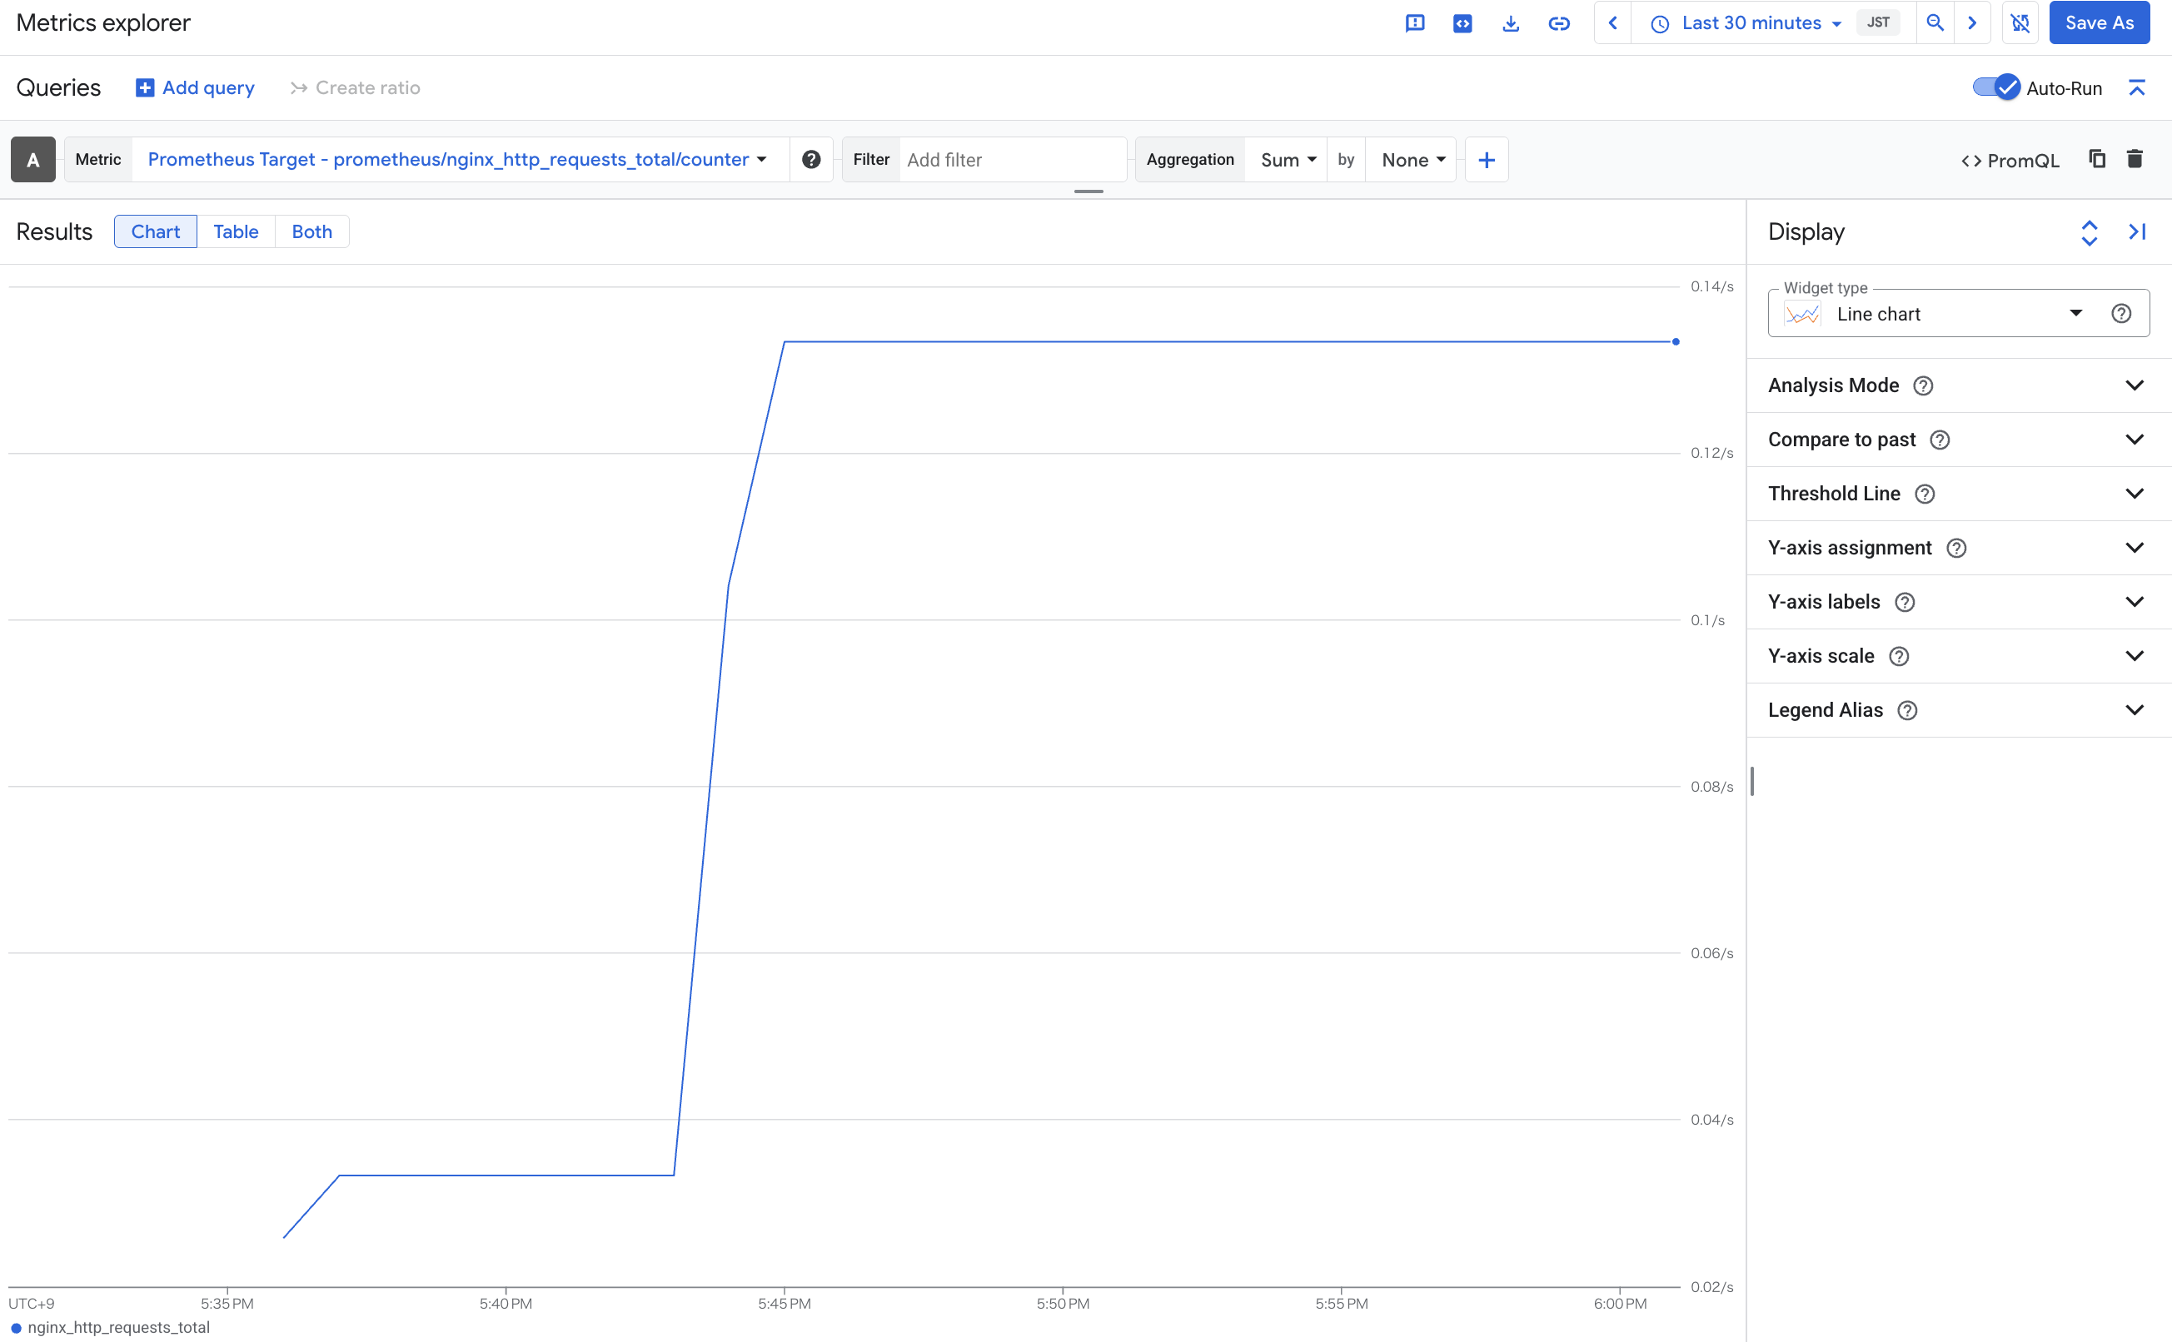Collapse the Display side panel
Image resolution: width=2172 pixels, height=1342 pixels.
(x=2136, y=231)
